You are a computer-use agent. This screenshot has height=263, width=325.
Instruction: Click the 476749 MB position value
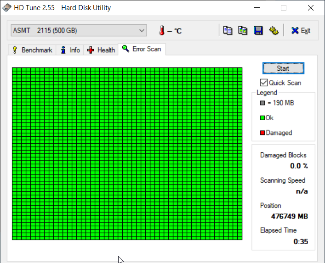(x=289, y=216)
